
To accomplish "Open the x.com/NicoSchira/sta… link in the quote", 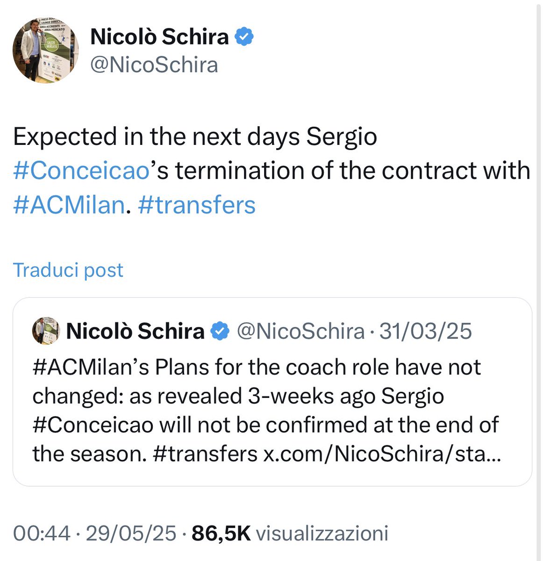I will [382, 454].
